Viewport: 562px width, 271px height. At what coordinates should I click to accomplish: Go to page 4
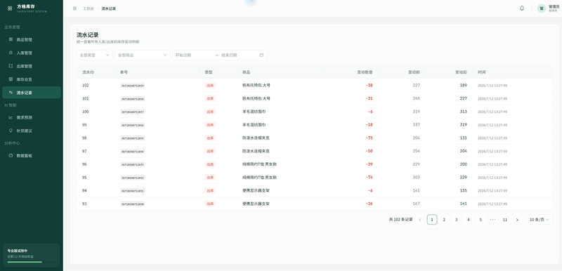[x=469, y=220]
